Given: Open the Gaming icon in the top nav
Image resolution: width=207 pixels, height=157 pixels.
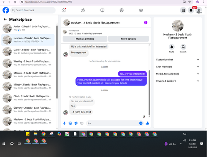Looking at the screenshot, I should [141, 10].
